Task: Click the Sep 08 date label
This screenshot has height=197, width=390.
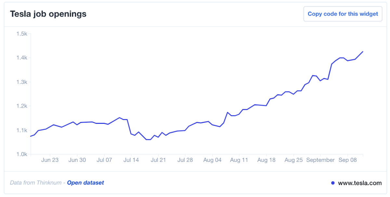Action: tap(348, 160)
